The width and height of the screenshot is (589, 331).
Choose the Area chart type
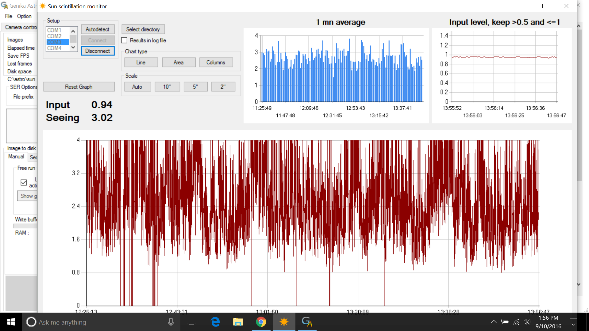pos(179,63)
